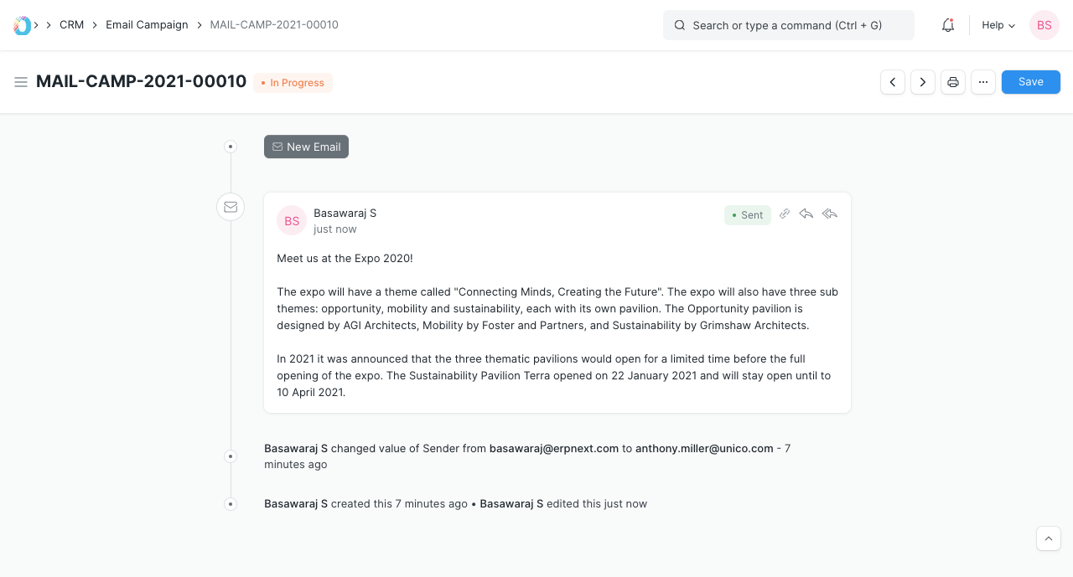Click the In Progress status badge
The height and width of the screenshot is (577, 1073).
click(293, 83)
